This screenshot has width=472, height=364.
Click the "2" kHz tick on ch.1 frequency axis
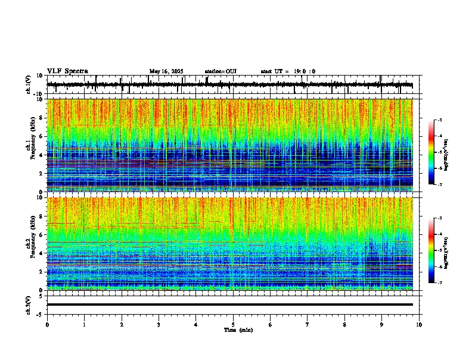tap(41, 173)
